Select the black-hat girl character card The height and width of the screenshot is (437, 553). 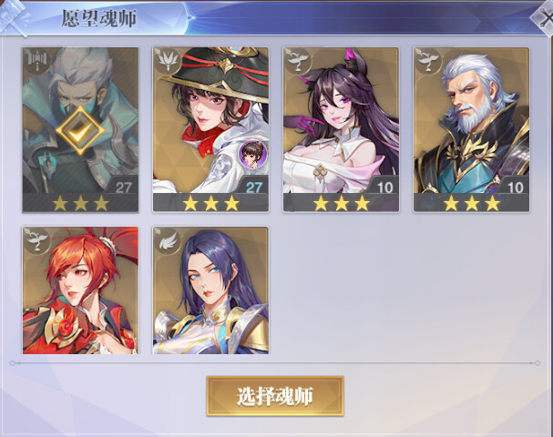tap(210, 129)
